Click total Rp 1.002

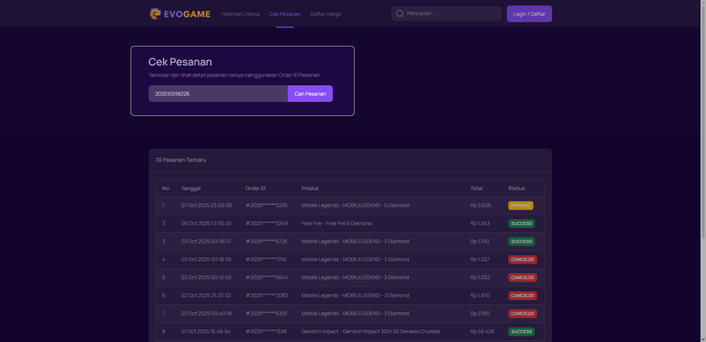(480, 277)
